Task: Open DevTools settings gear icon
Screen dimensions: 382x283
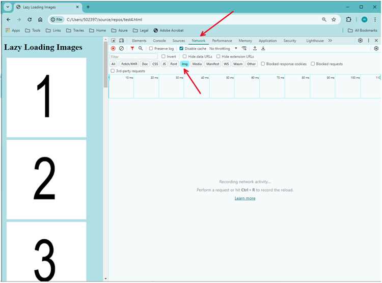Action: (360, 41)
